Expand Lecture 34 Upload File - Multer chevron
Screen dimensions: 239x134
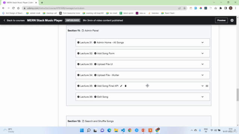point(202,75)
